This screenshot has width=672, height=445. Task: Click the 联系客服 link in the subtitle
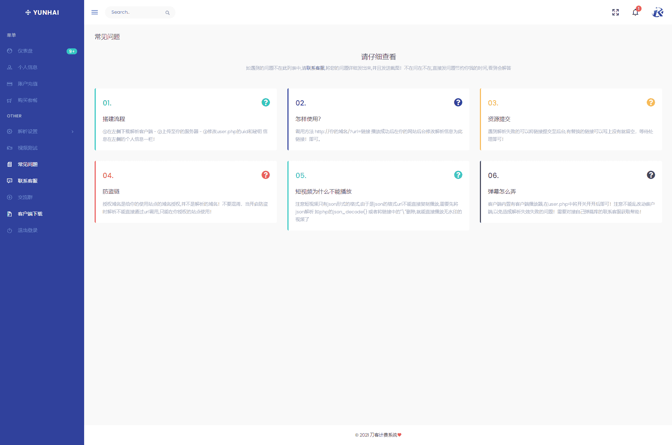pos(315,68)
